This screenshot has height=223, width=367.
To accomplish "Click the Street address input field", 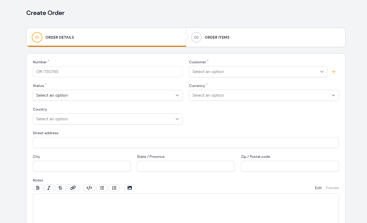I will (186, 143).
